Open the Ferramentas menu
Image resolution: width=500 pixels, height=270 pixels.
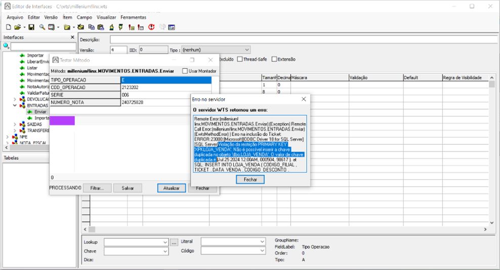[134, 17]
